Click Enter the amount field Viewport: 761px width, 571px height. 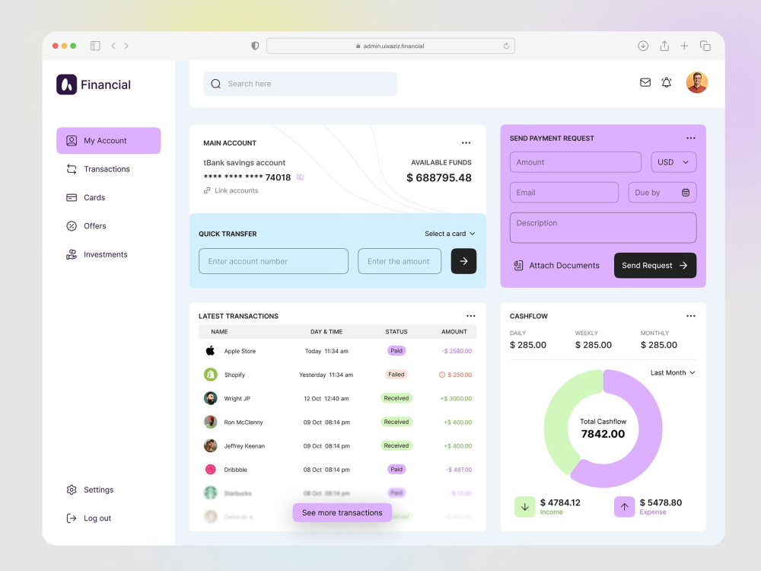point(400,261)
